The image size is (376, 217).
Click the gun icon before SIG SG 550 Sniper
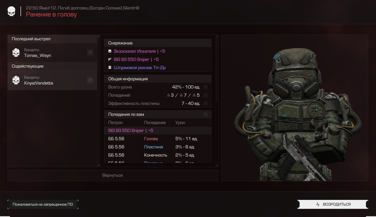pos(110,59)
